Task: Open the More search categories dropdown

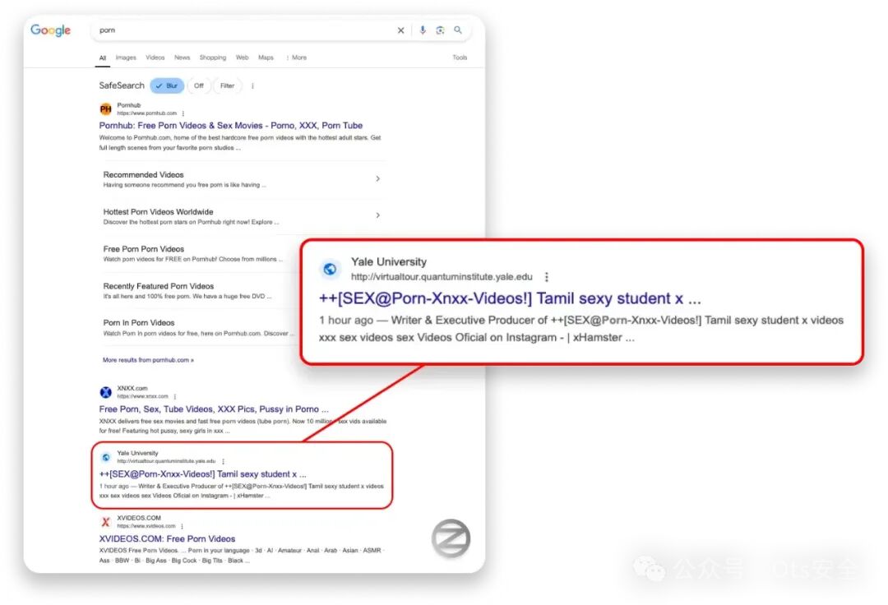Action: click(296, 58)
